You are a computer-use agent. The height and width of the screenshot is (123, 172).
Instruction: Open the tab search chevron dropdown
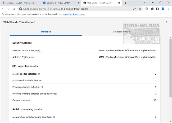pos(145,2)
